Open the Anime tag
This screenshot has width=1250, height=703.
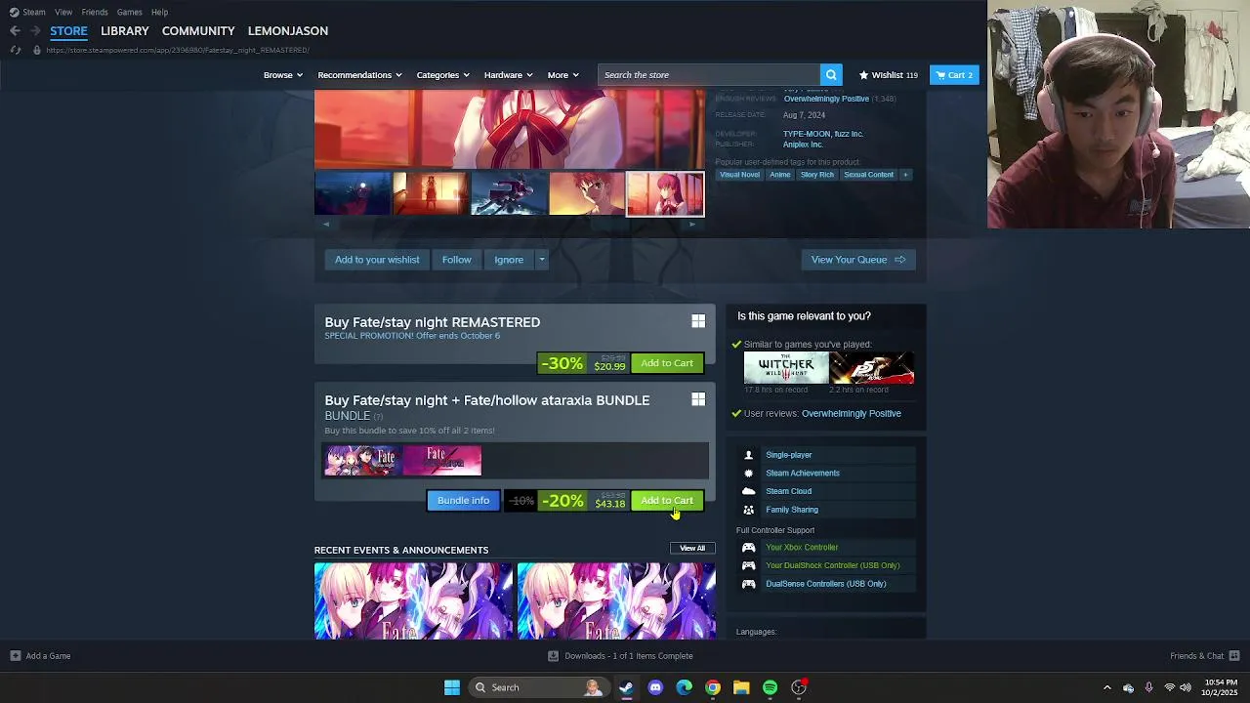point(780,175)
